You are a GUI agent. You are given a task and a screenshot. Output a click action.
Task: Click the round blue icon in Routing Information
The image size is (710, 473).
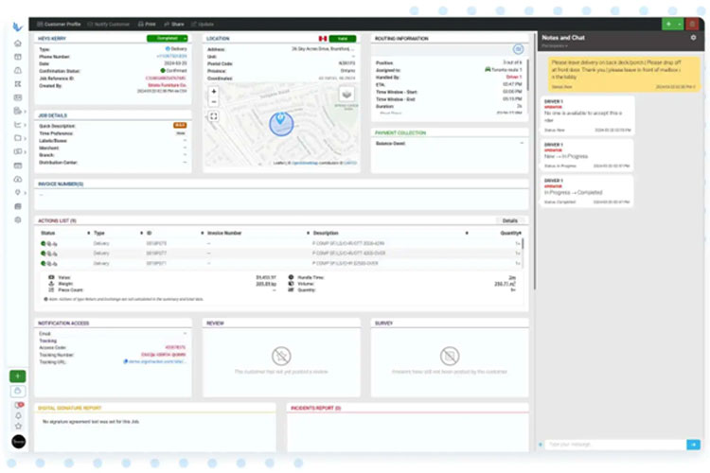coord(518,49)
